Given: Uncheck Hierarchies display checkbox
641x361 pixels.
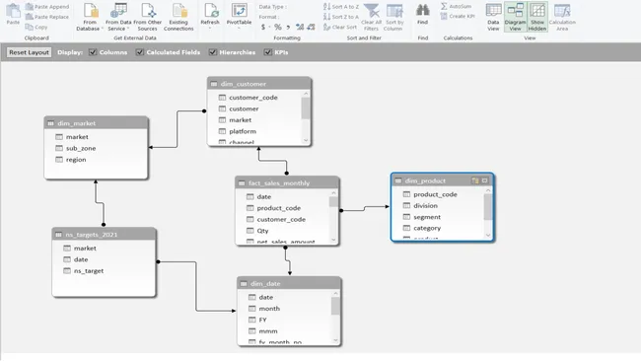Looking at the screenshot, I should pyautogui.click(x=213, y=52).
